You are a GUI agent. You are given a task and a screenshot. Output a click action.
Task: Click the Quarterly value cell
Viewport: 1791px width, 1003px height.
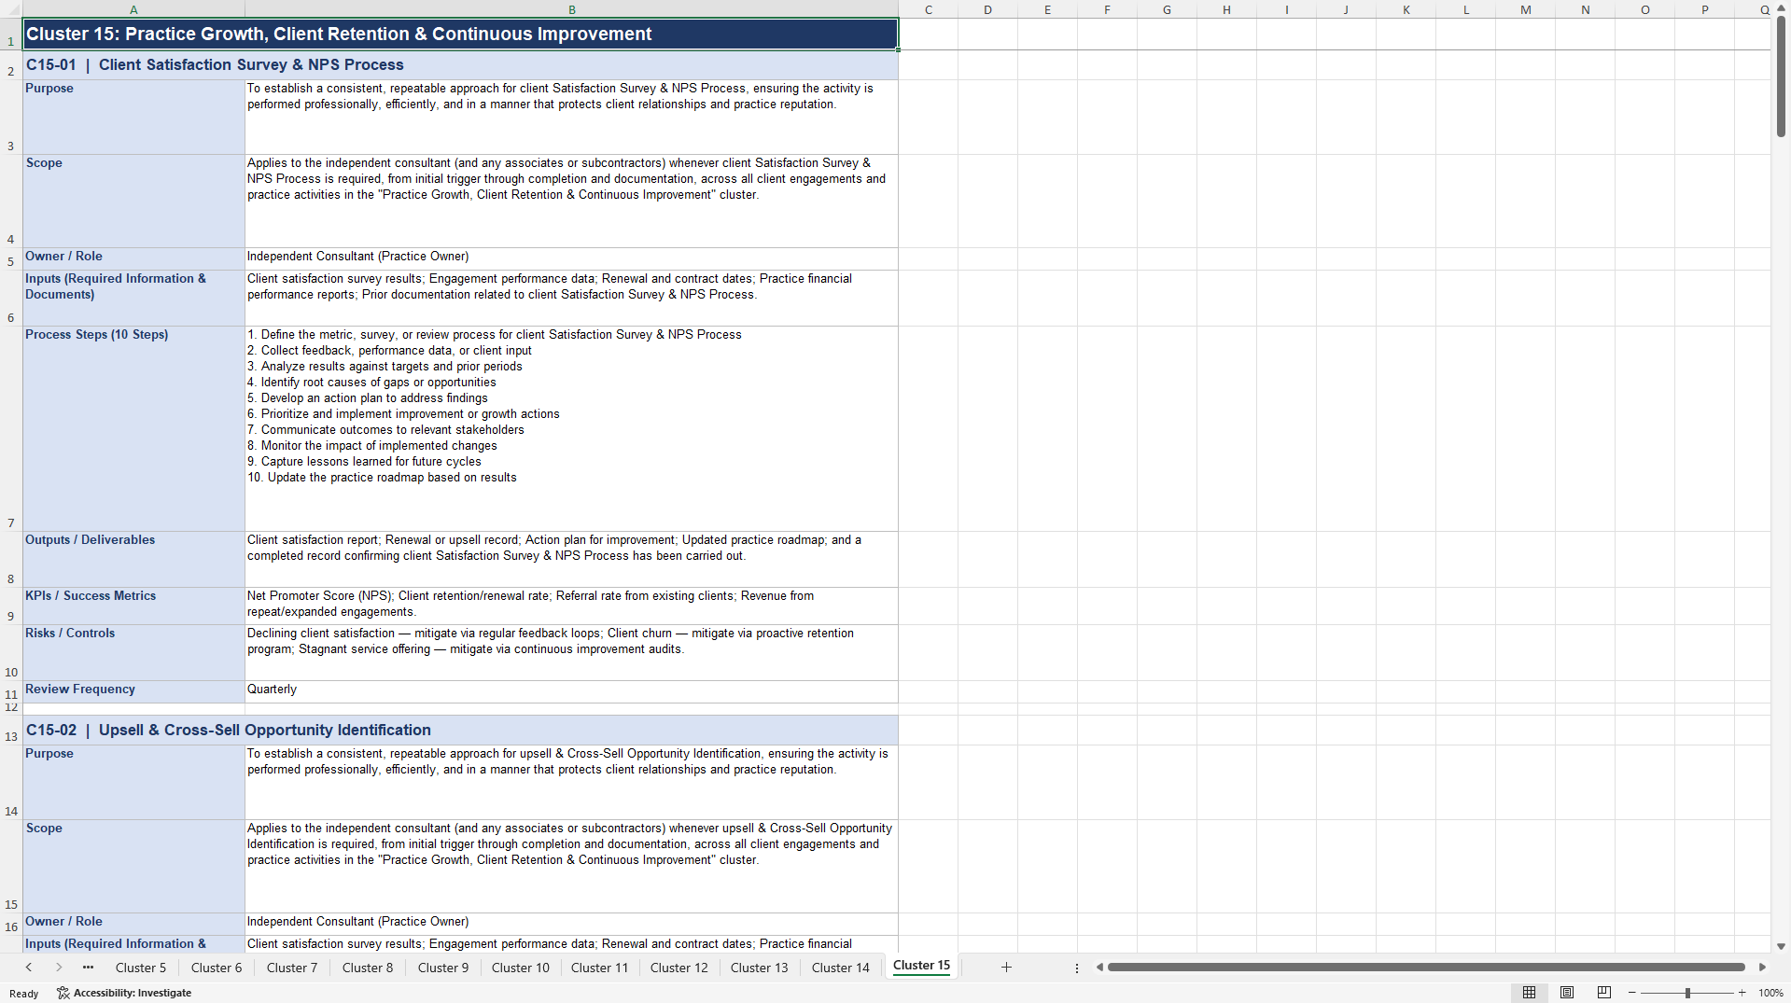(x=571, y=691)
